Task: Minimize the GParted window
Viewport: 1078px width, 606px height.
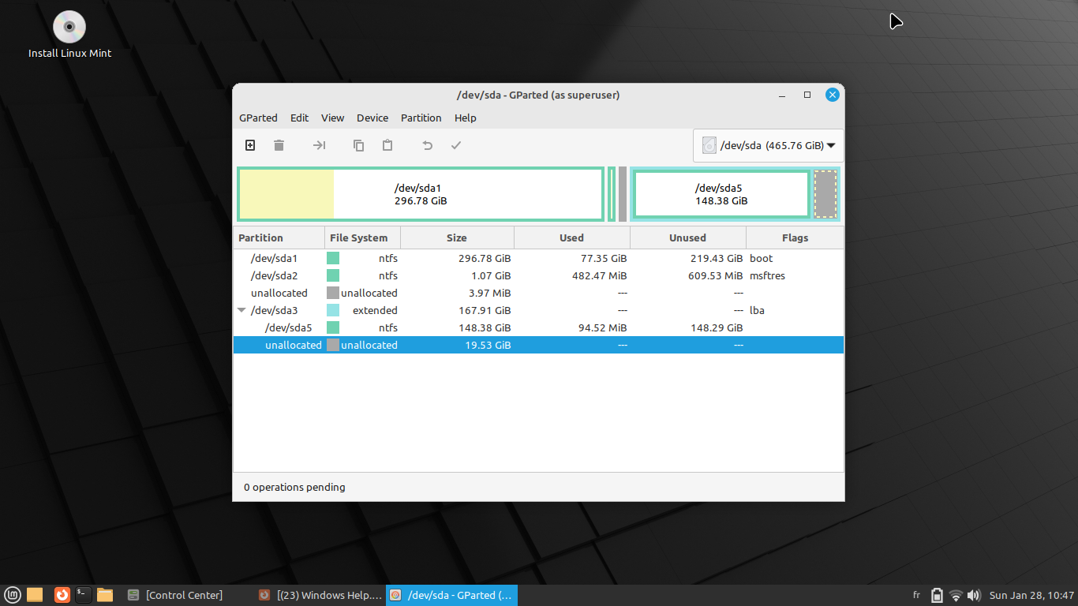Action: click(782, 95)
